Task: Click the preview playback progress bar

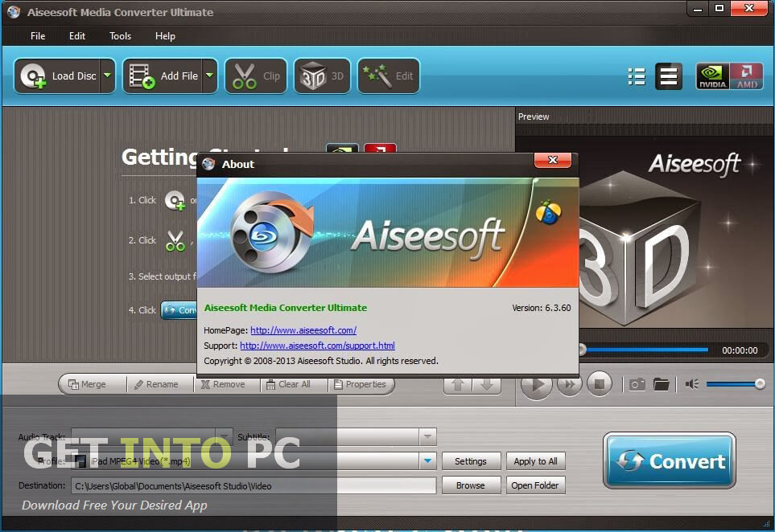Action: point(645,350)
